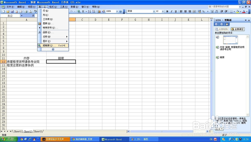Apply currency style format
The image size is (251, 142).
pyautogui.click(x=199, y=11)
